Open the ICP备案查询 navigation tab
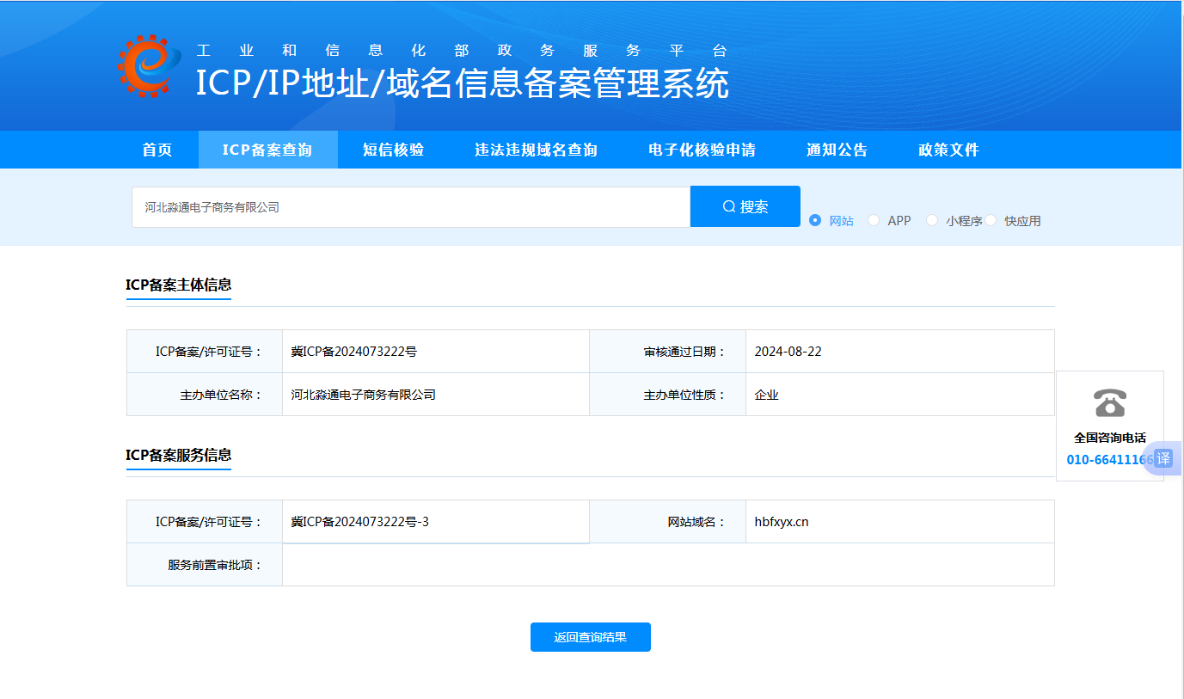The height and width of the screenshot is (699, 1184). tap(267, 150)
